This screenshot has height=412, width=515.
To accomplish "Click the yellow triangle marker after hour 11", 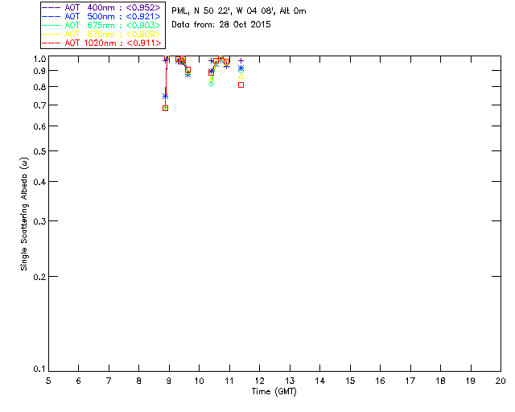I will click(x=241, y=76).
